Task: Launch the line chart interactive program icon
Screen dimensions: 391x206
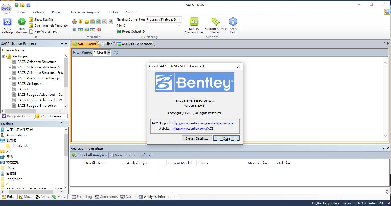Action: pos(87,22)
